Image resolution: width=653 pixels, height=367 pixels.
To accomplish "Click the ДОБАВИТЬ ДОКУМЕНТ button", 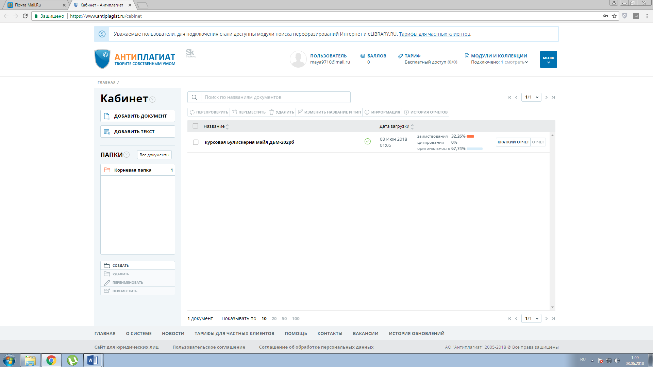I will coord(137,116).
